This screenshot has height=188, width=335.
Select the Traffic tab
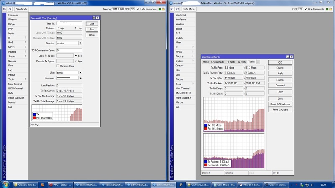click(x=251, y=61)
